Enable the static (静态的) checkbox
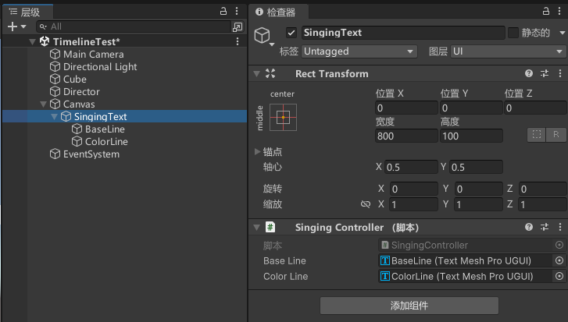Screen dimensions: 568x322 click(513, 33)
